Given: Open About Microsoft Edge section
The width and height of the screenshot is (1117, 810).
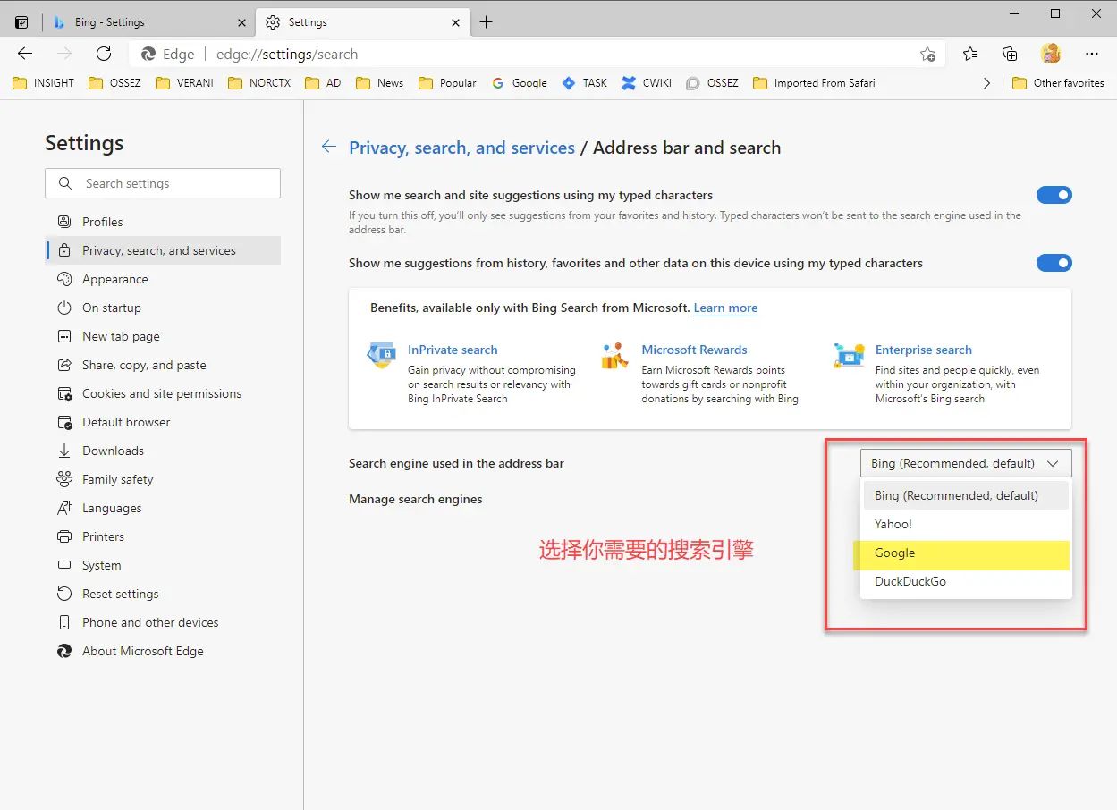Looking at the screenshot, I should 163,651.
